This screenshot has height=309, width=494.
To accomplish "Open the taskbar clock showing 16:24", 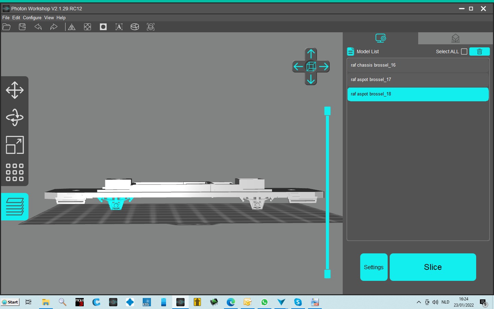I will [464, 302].
